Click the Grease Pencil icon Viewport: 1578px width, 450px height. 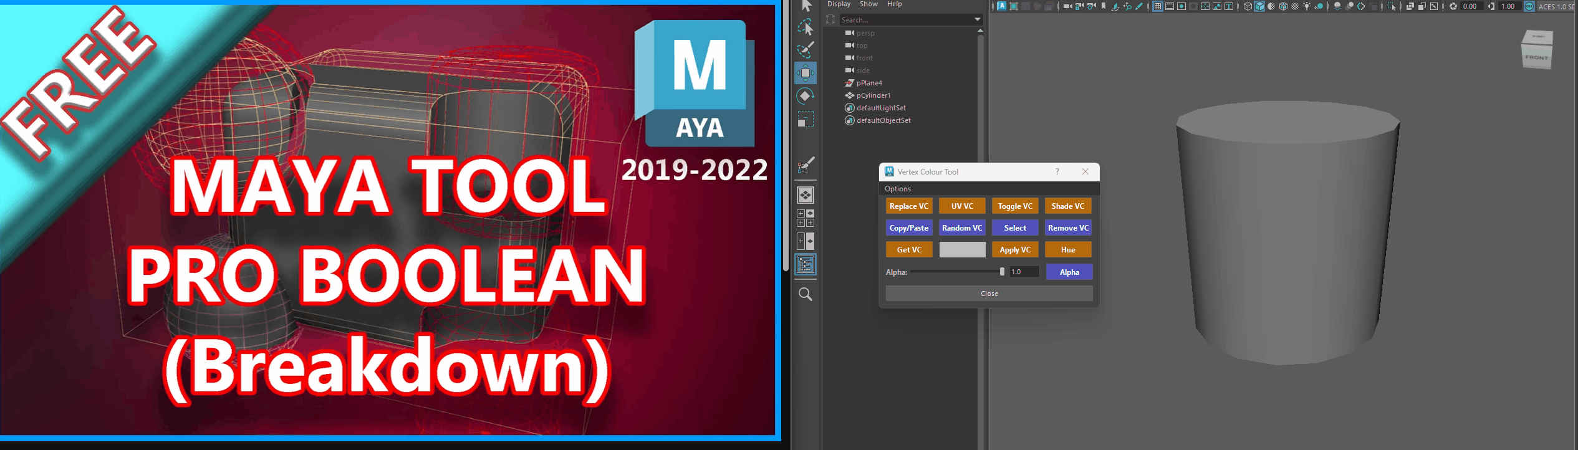[1139, 6]
